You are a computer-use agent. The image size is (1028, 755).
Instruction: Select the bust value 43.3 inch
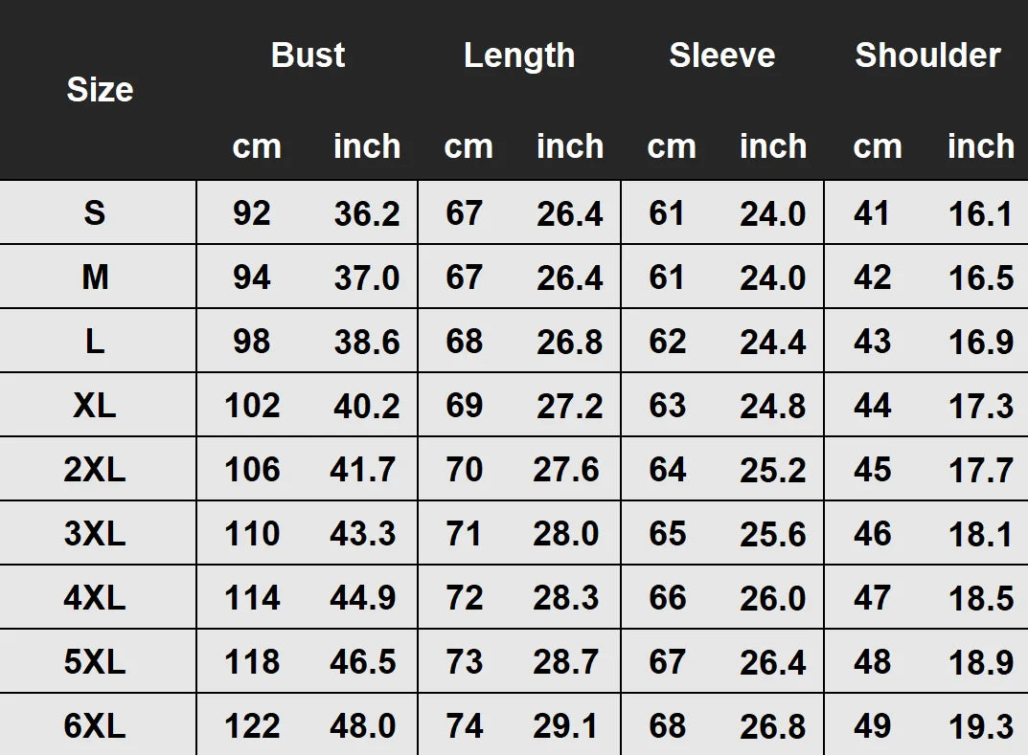[x=363, y=534]
